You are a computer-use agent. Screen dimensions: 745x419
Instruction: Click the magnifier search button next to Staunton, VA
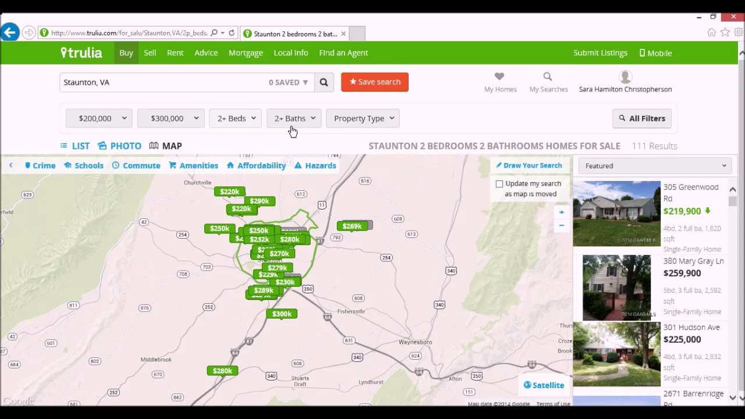(x=324, y=82)
